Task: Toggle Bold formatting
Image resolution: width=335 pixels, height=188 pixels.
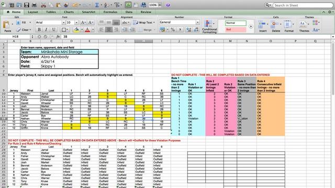Action: [x=39, y=30]
